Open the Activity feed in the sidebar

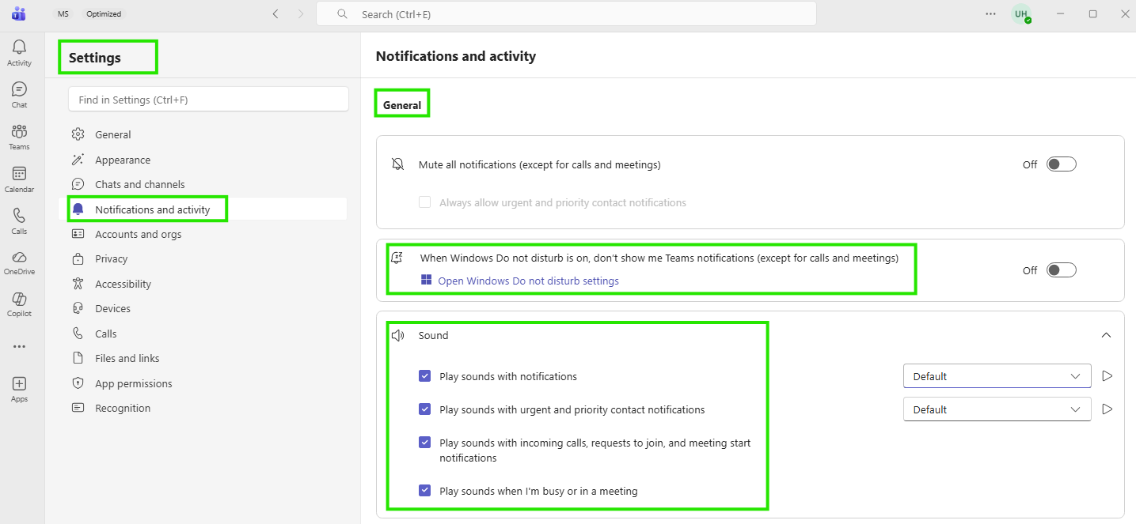coord(19,53)
